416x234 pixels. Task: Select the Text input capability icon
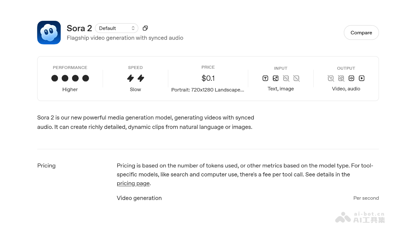(265, 78)
